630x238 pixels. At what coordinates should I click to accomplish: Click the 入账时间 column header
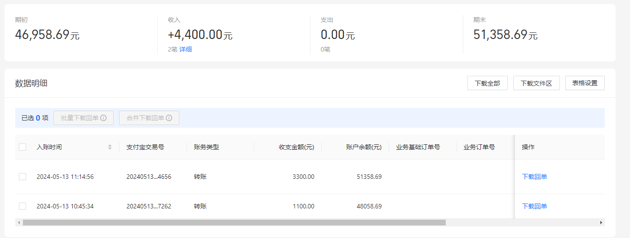49,147
